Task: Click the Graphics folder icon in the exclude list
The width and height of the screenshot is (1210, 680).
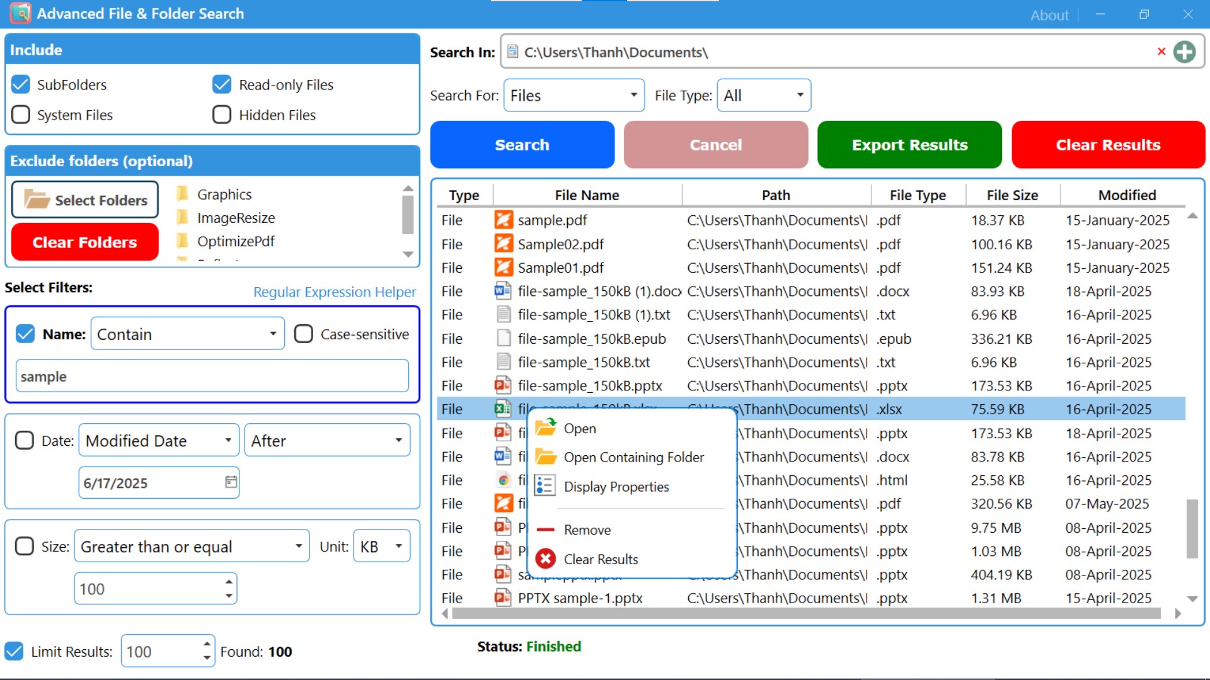Action: point(182,193)
